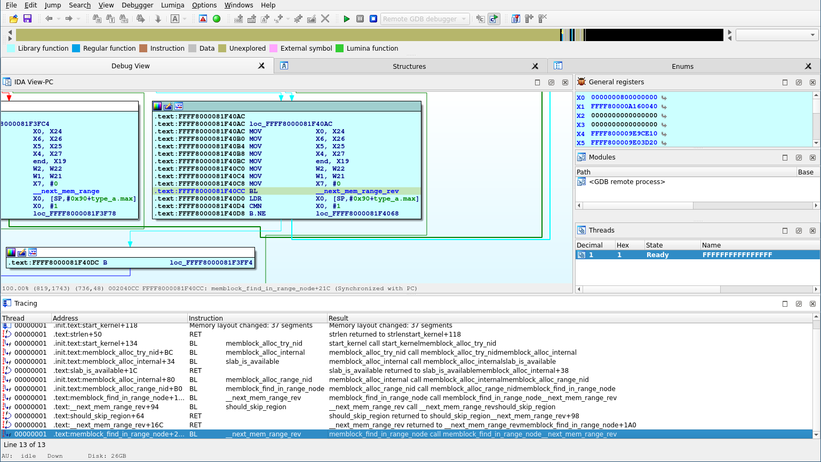Open the Debugger menu
Image resolution: width=821 pixels, height=462 pixels.
(137, 5)
